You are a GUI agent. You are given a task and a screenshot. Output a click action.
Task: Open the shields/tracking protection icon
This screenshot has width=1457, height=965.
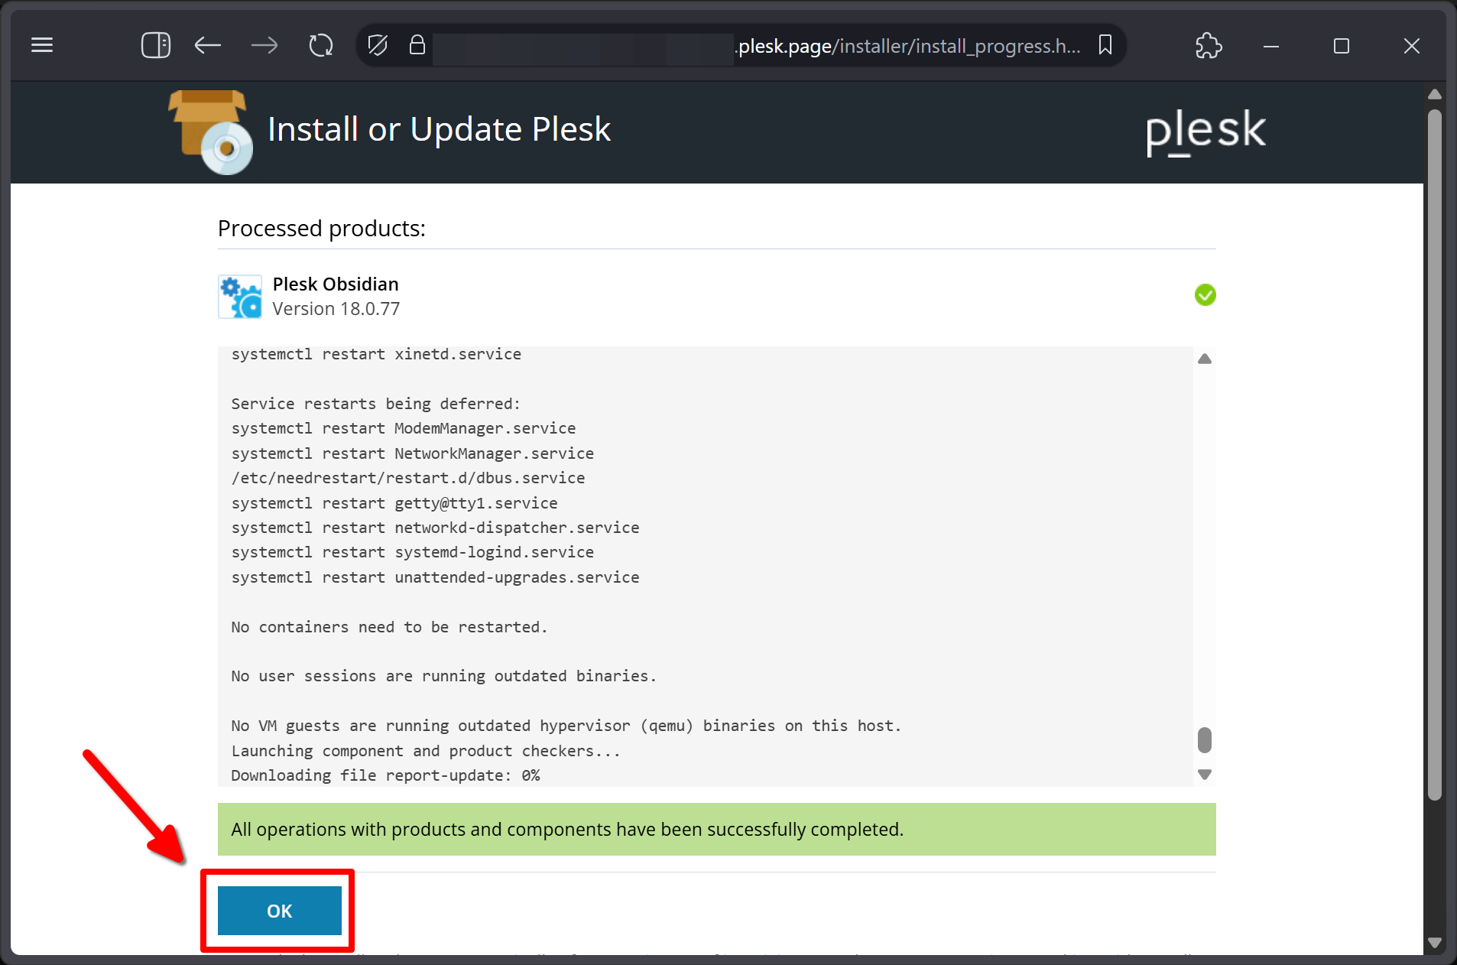click(x=378, y=45)
